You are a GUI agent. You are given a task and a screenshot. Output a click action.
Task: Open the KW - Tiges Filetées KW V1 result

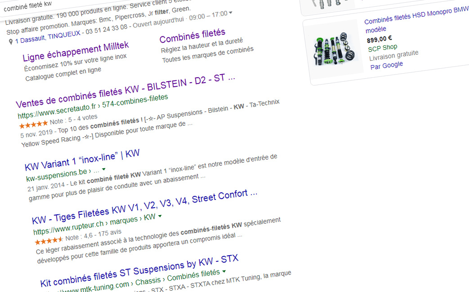tap(144, 207)
